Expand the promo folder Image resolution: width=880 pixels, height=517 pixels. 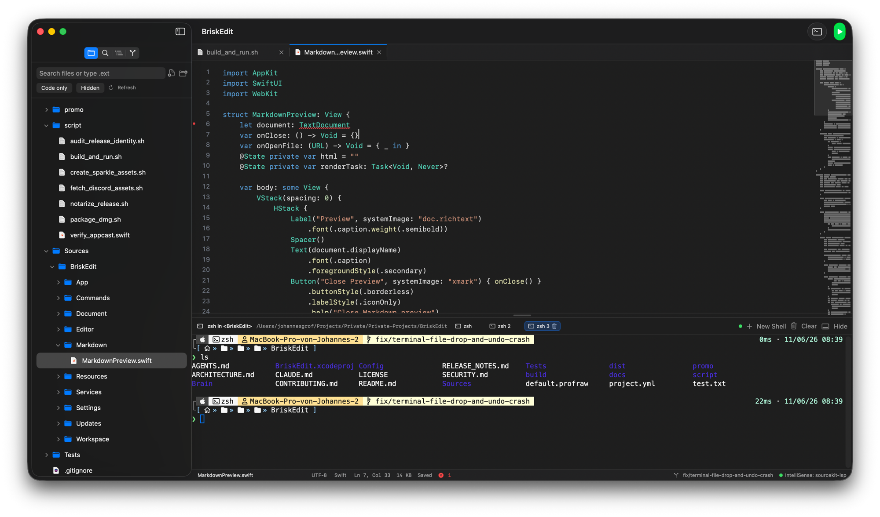point(46,110)
